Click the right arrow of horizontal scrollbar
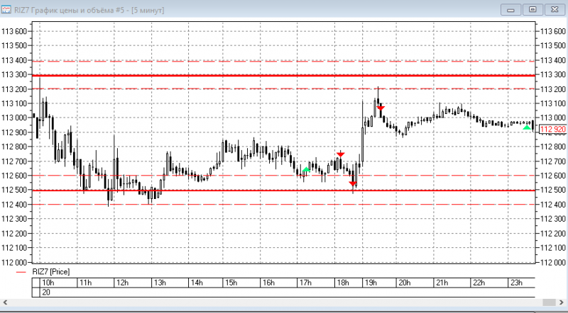The image size is (568, 313). (562, 302)
